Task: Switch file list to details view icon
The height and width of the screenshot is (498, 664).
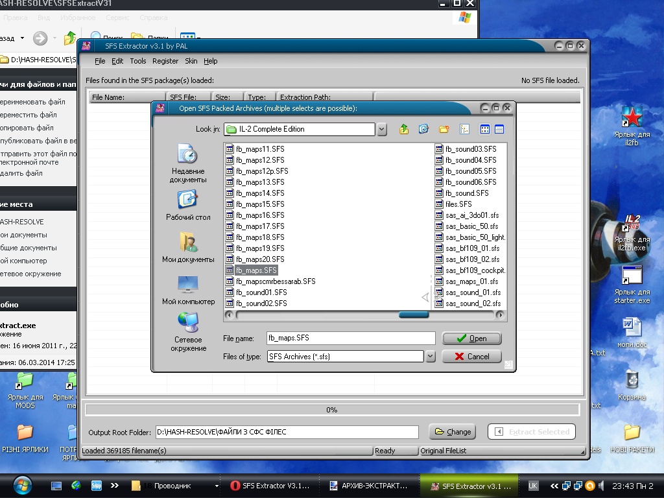Action: pyautogui.click(x=499, y=129)
